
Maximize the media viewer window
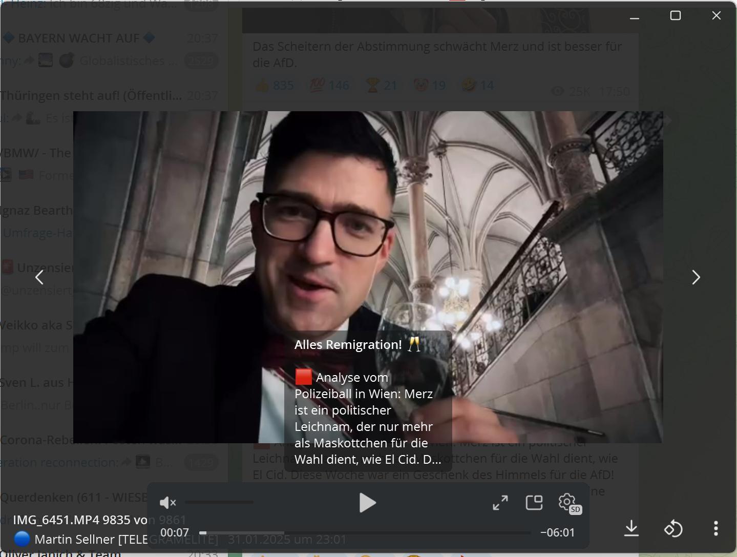(676, 15)
